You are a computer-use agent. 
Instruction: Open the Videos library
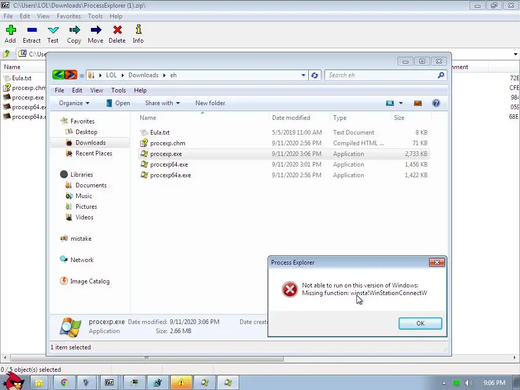(84, 217)
